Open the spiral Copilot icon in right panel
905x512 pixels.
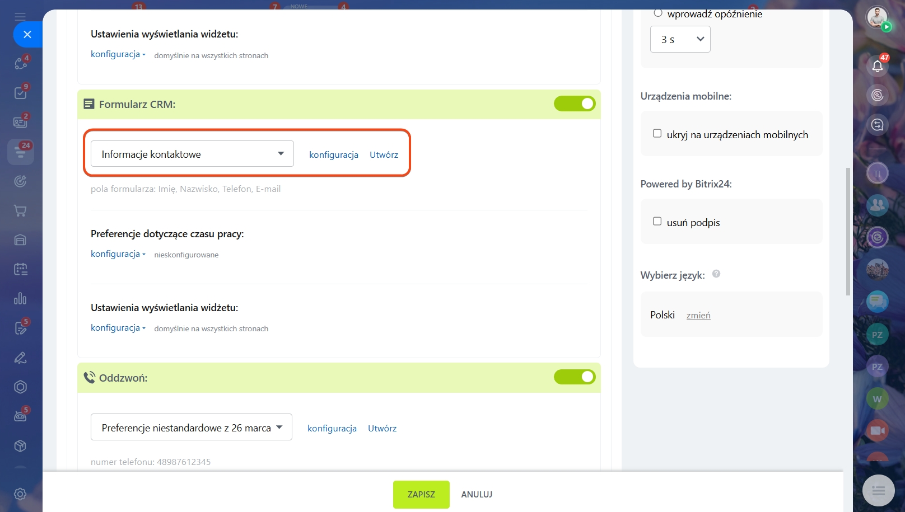(878, 95)
